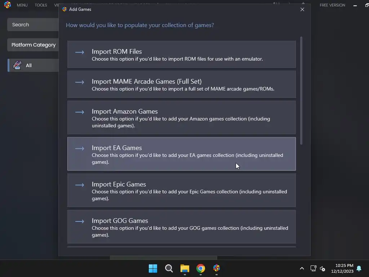Open Google Chrome from taskbar

coord(200,268)
